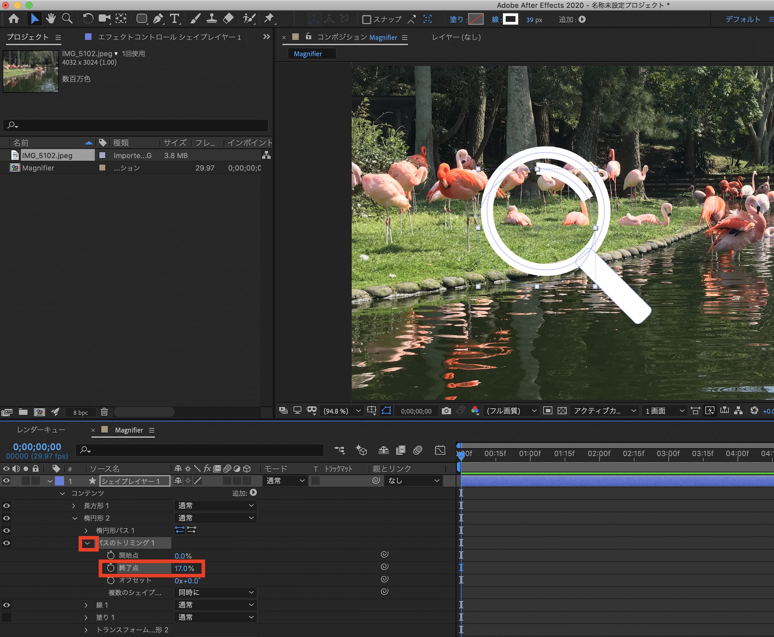This screenshot has height=637, width=774.
Task: Open the stroke color swatch
Action: tap(510, 19)
